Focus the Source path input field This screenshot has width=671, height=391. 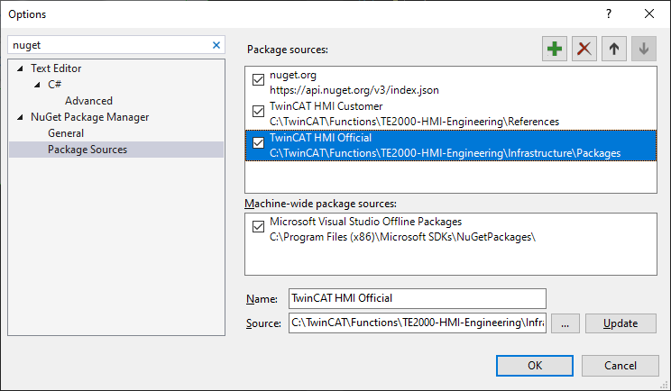click(x=418, y=323)
